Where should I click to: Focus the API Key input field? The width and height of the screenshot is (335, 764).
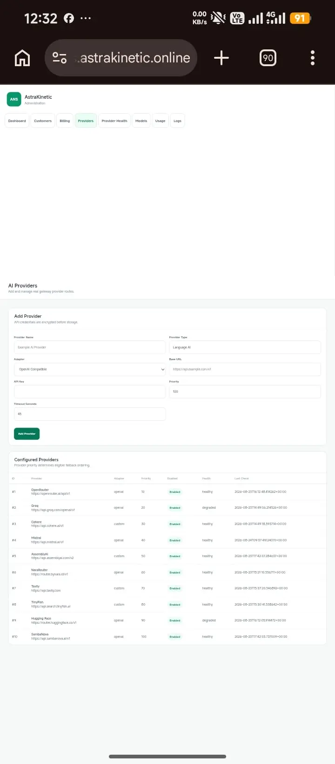point(90,392)
